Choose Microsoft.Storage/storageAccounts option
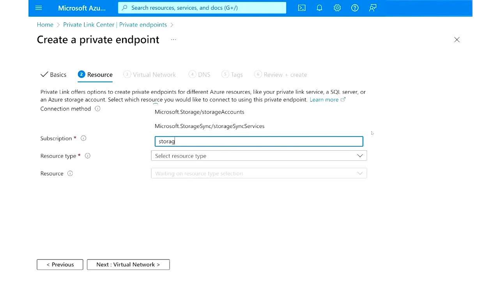Screen dimensions: 499x281 click(x=200, y=112)
